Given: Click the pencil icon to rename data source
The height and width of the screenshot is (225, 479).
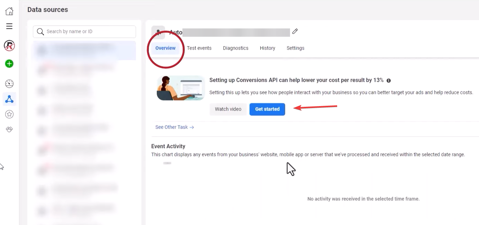Looking at the screenshot, I should tap(295, 32).
